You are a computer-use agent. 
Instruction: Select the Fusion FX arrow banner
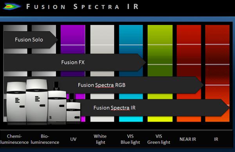pyautogui.click(x=74, y=62)
